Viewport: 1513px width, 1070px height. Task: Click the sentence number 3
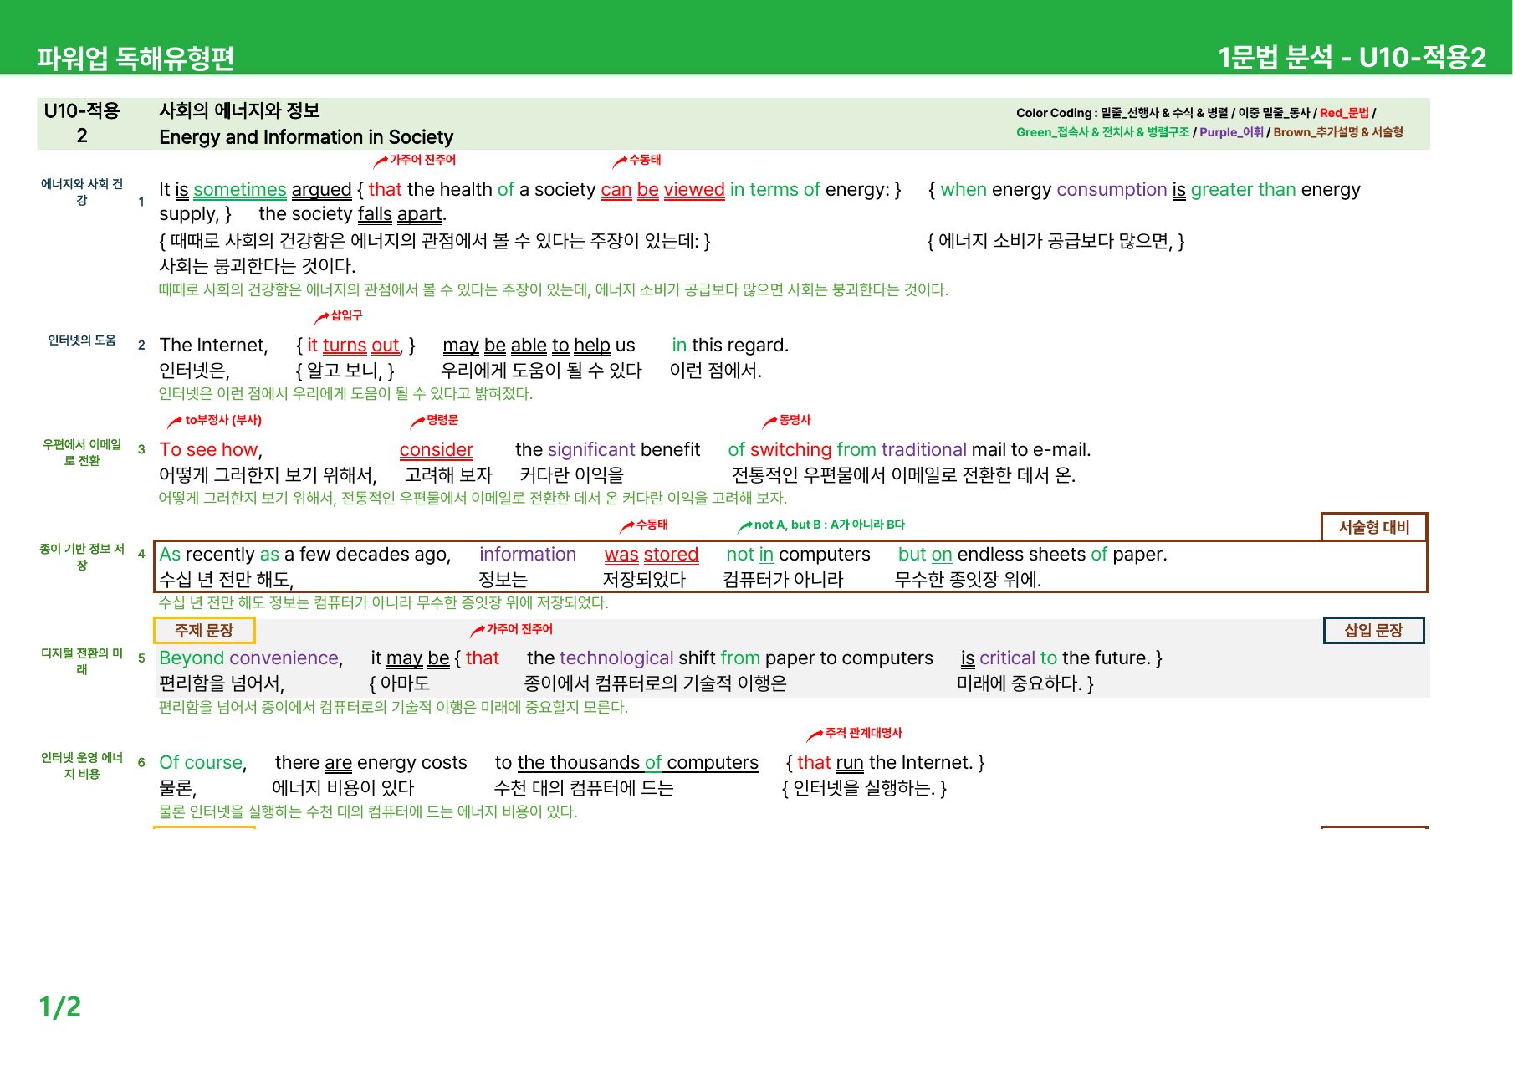(x=141, y=449)
